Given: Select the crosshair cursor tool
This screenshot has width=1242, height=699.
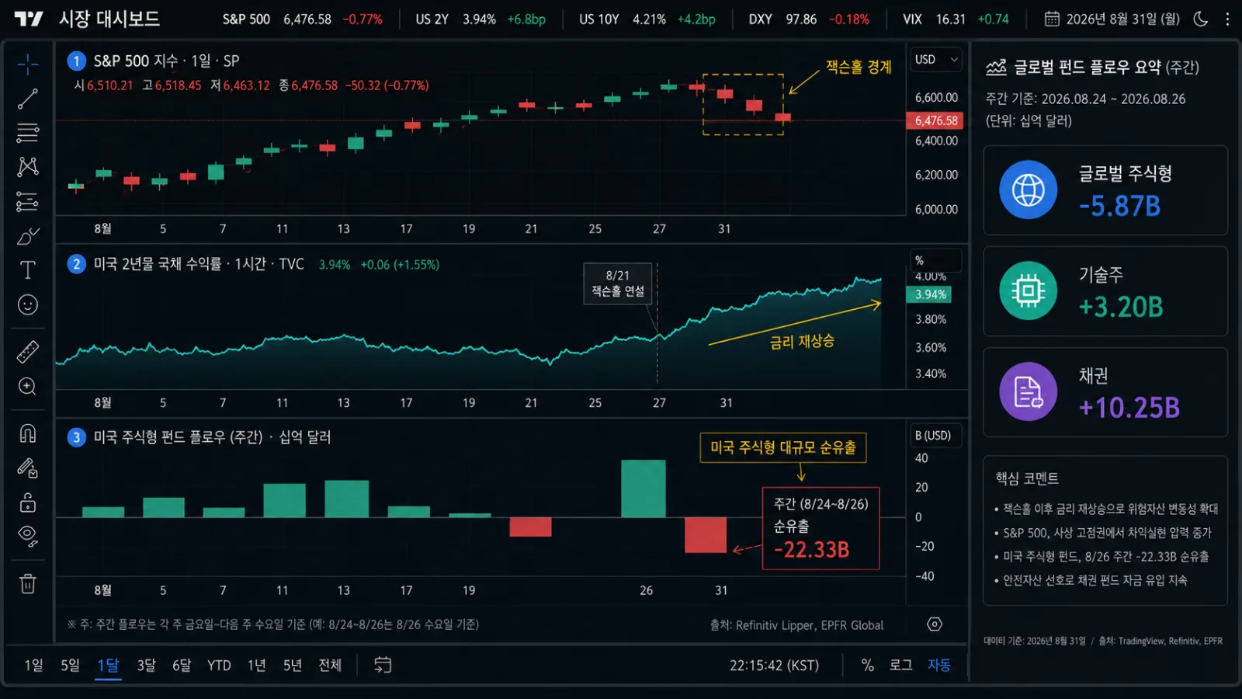Looking at the screenshot, I should (28, 64).
